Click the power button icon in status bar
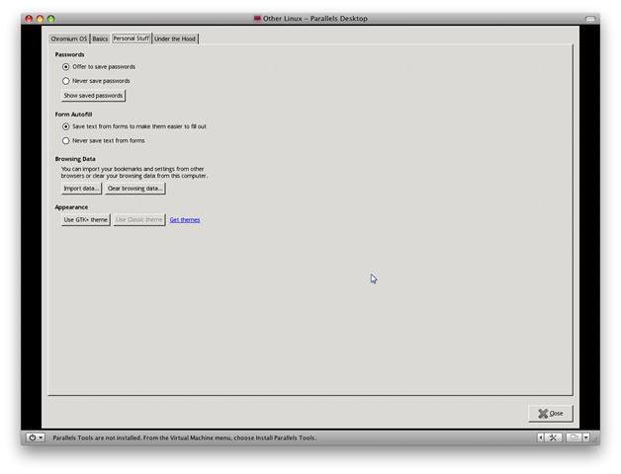Image resolution: width=621 pixels, height=474 pixels. (32, 437)
